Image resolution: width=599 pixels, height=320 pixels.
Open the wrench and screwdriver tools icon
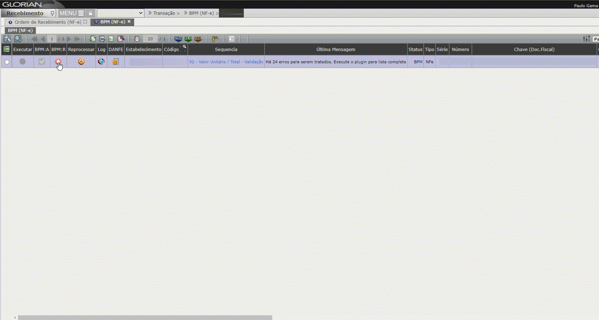pos(7,39)
